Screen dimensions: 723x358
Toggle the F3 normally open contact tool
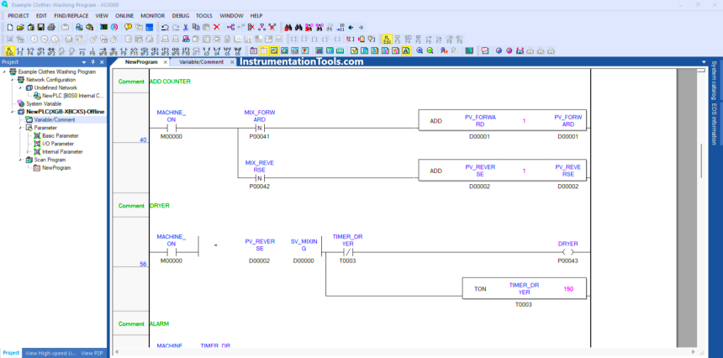tap(20, 50)
